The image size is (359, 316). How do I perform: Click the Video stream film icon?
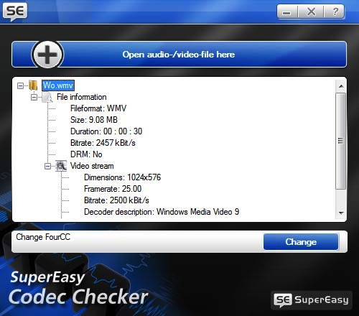(x=61, y=166)
